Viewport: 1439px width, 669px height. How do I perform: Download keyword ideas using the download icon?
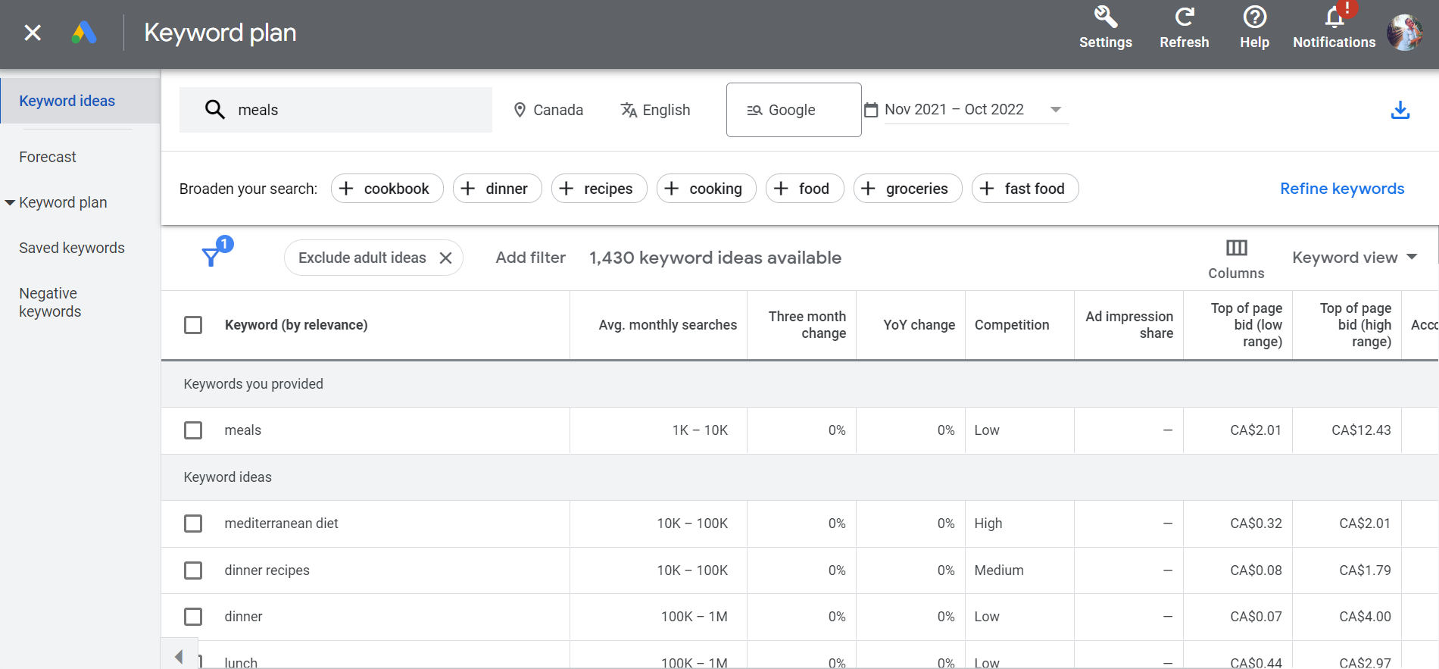1400,111
